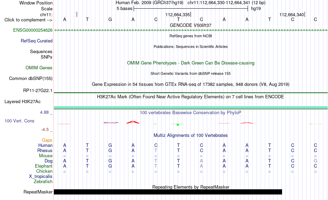
Task: Click the "H3K27Ac Mark" ENCODE track title
Action: (191, 97)
